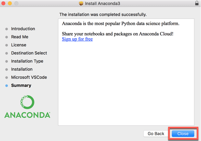Click the Anaconda package icon in title

point(81,4)
